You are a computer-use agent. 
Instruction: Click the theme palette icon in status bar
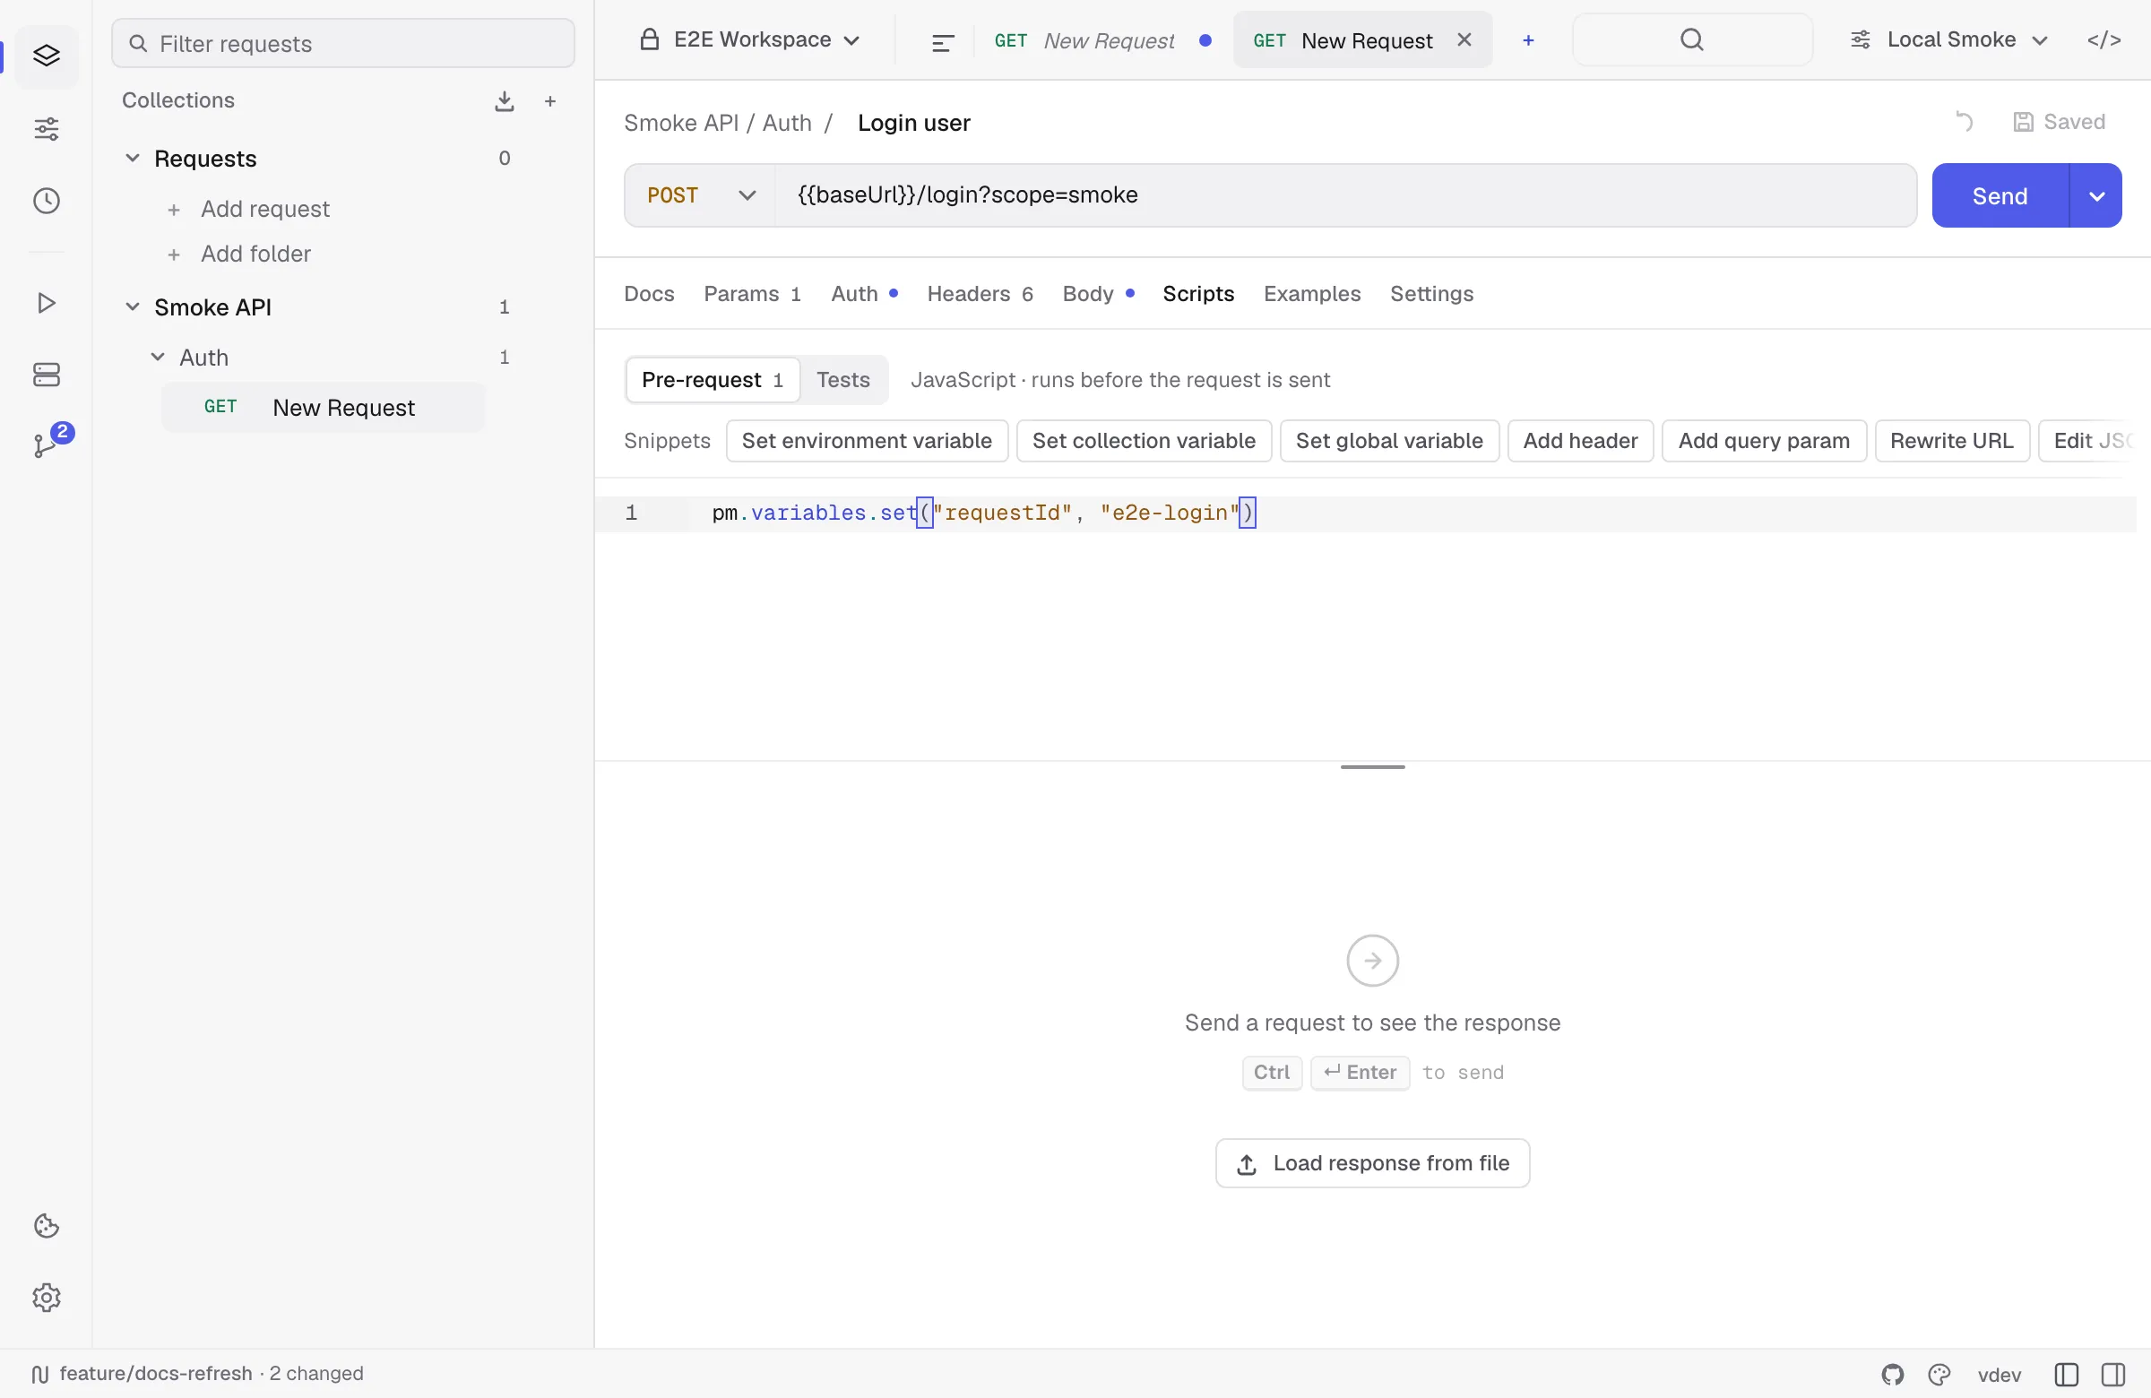pos(1939,1375)
